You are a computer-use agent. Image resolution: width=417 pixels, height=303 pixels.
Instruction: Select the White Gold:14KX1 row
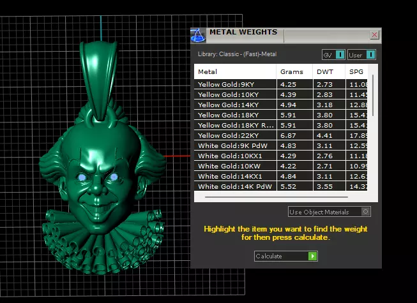click(281, 176)
